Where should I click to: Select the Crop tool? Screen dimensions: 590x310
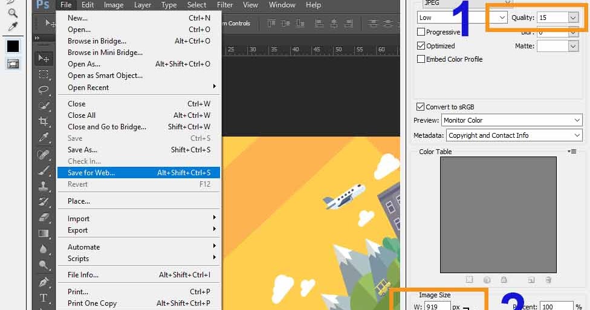[44, 121]
